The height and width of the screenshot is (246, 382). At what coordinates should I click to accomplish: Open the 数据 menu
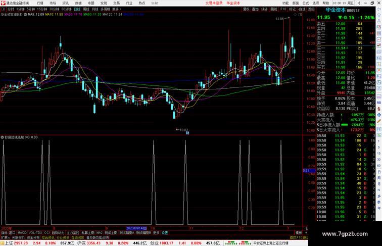(x=78, y=3)
